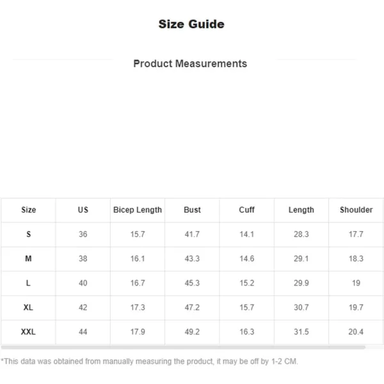The height and width of the screenshot is (384, 384).
Task: Select the L size row label
Action: pos(28,283)
